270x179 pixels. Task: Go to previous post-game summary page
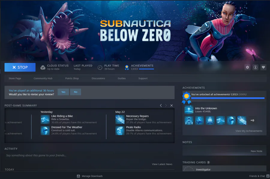[161, 105]
